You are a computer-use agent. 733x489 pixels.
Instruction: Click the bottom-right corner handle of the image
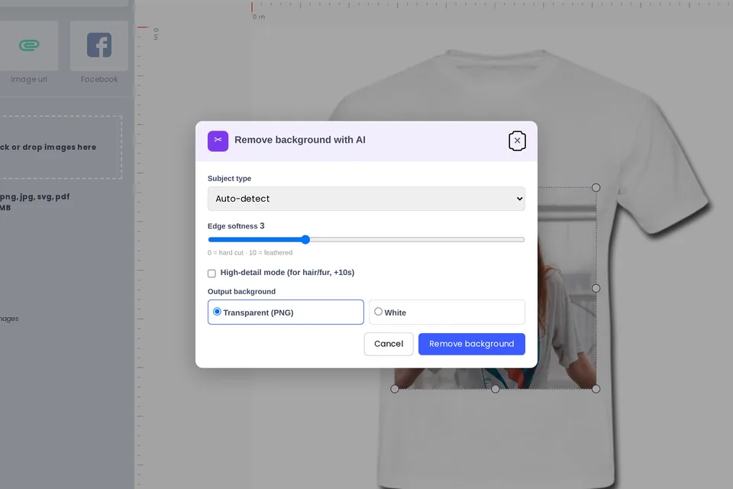596,389
